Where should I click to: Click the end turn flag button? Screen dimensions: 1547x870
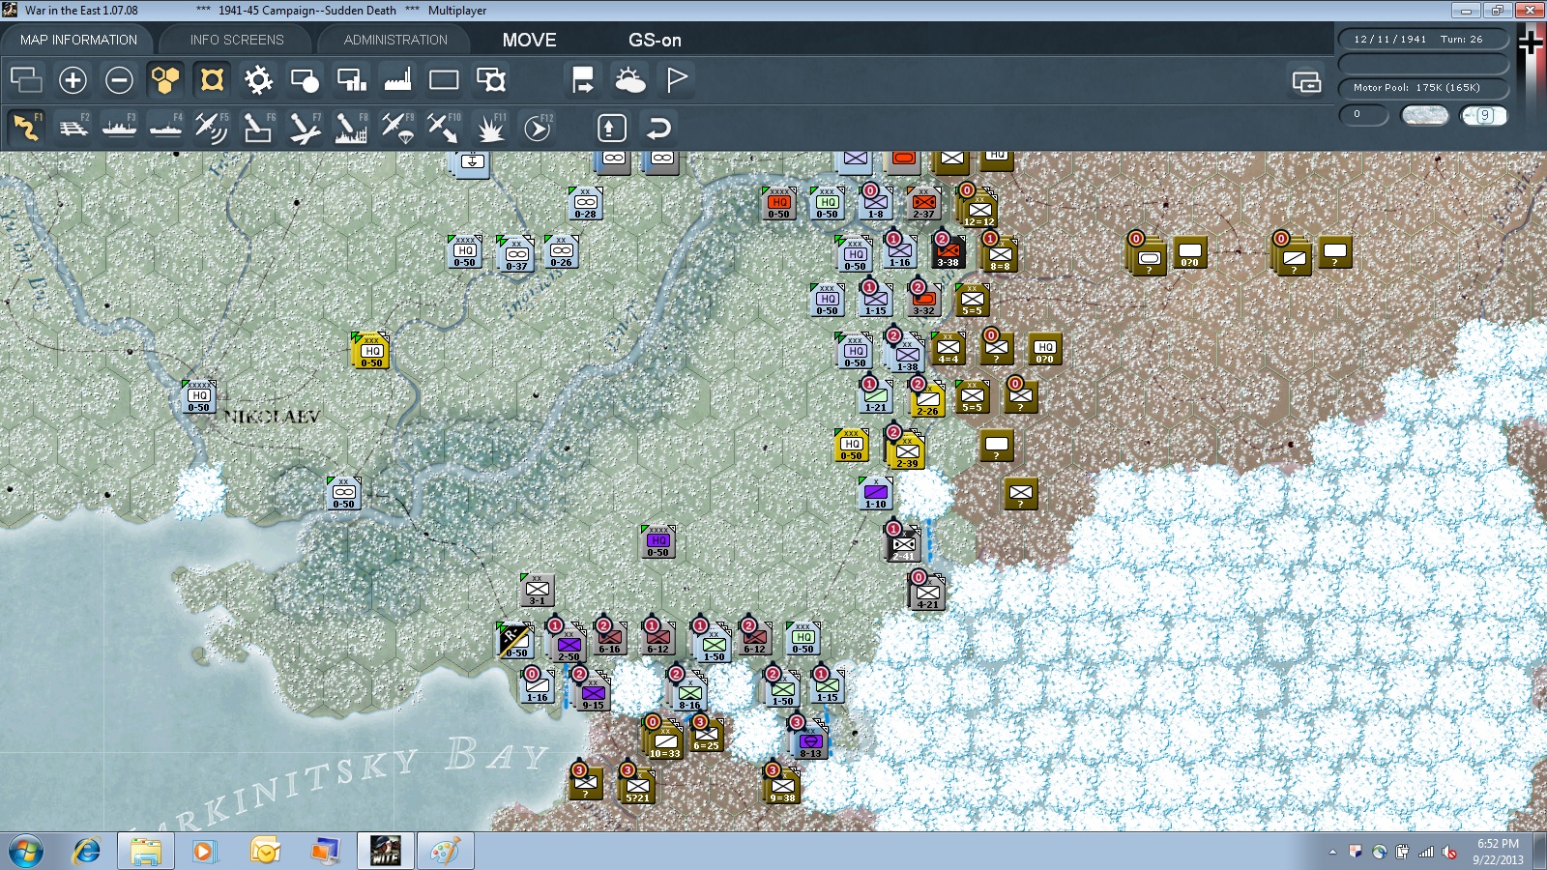click(x=677, y=80)
